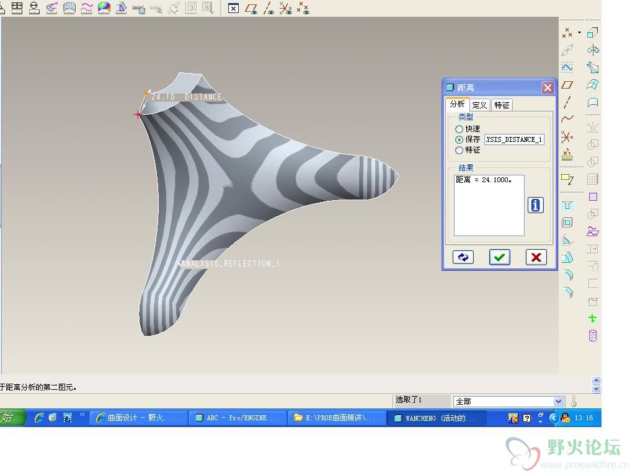Select the boundary blend tool
This screenshot has height=476, width=635.
coord(593,84)
